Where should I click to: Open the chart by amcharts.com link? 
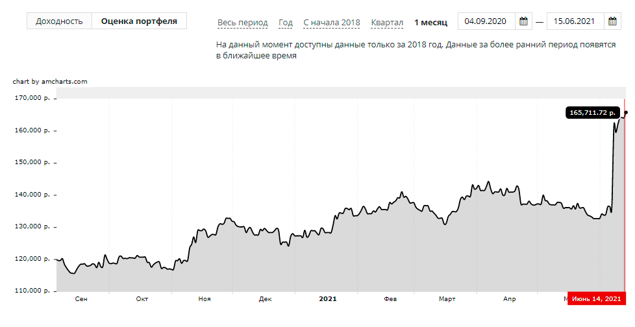50,81
